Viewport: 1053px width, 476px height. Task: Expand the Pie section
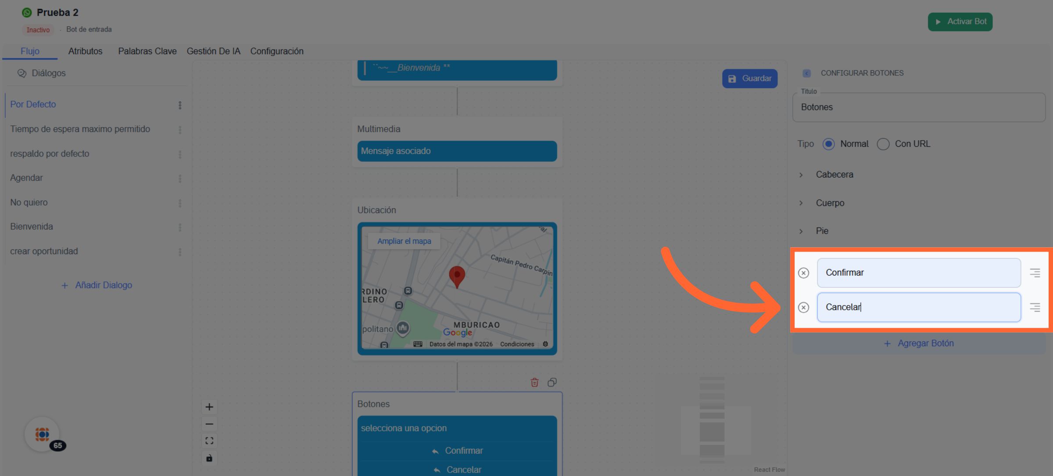(x=821, y=231)
